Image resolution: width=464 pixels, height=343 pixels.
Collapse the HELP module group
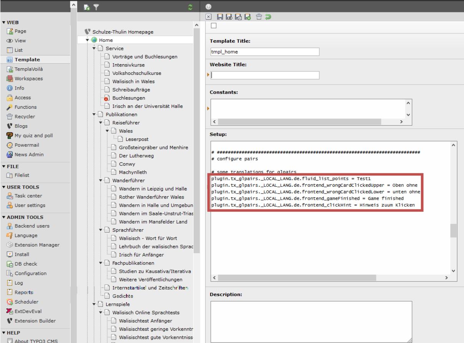(3, 332)
